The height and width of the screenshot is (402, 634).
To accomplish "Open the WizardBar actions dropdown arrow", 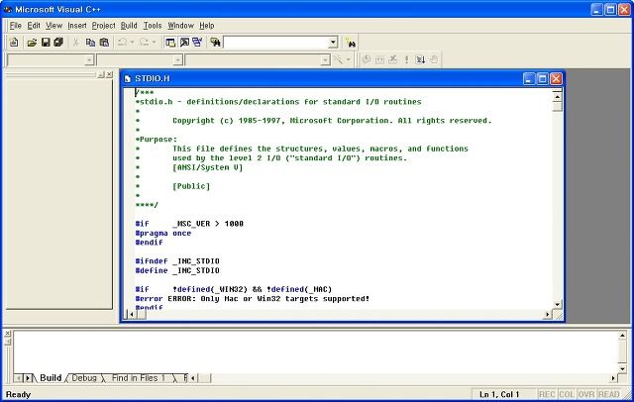I will click(x=348, y=59).
